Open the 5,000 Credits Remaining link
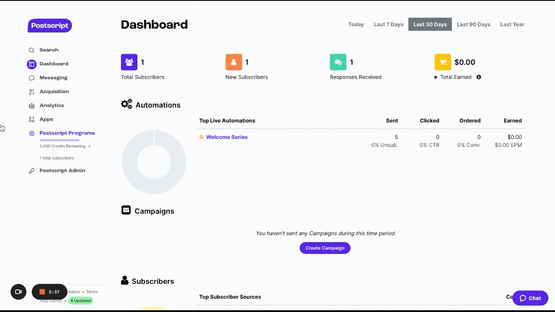The image size is (555, 312). coord(65,146)
